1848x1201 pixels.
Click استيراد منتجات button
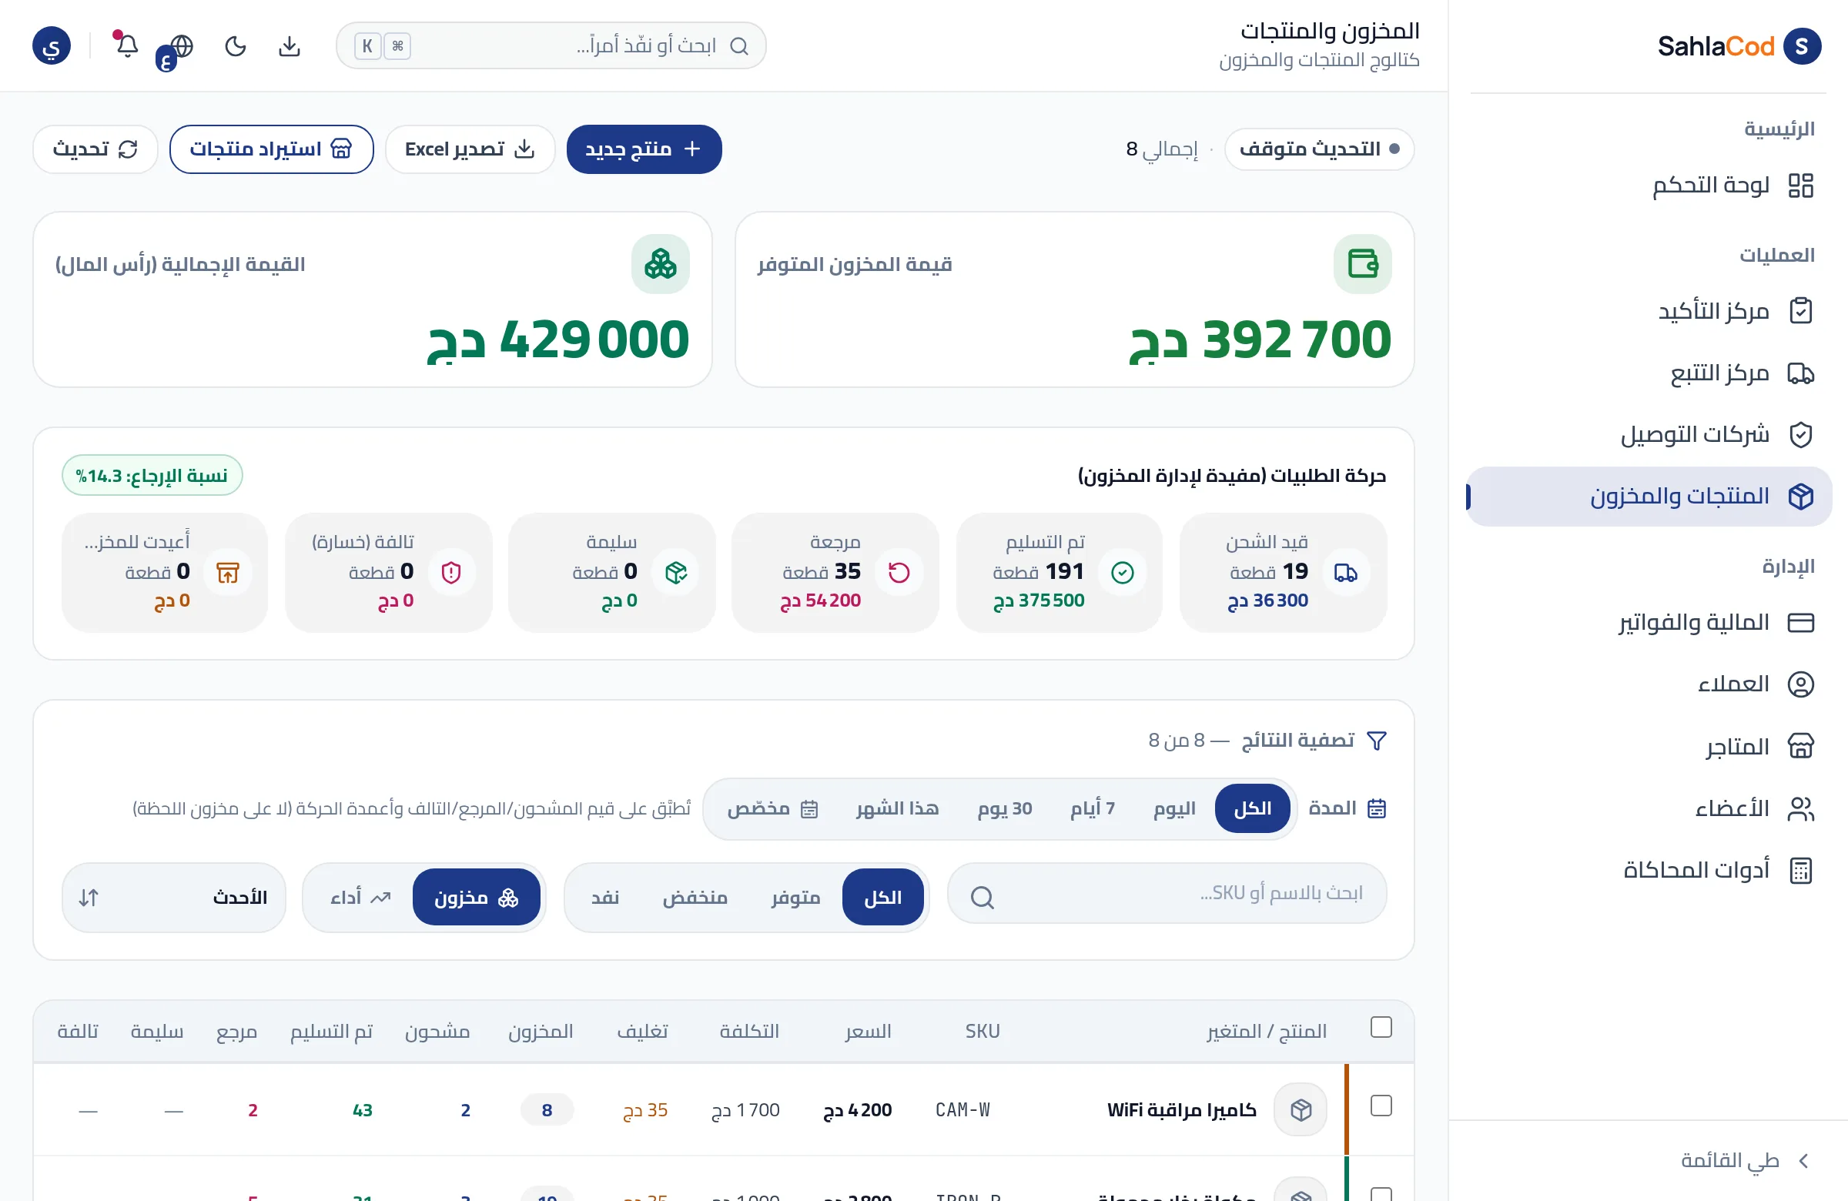[x=271, y=149]
